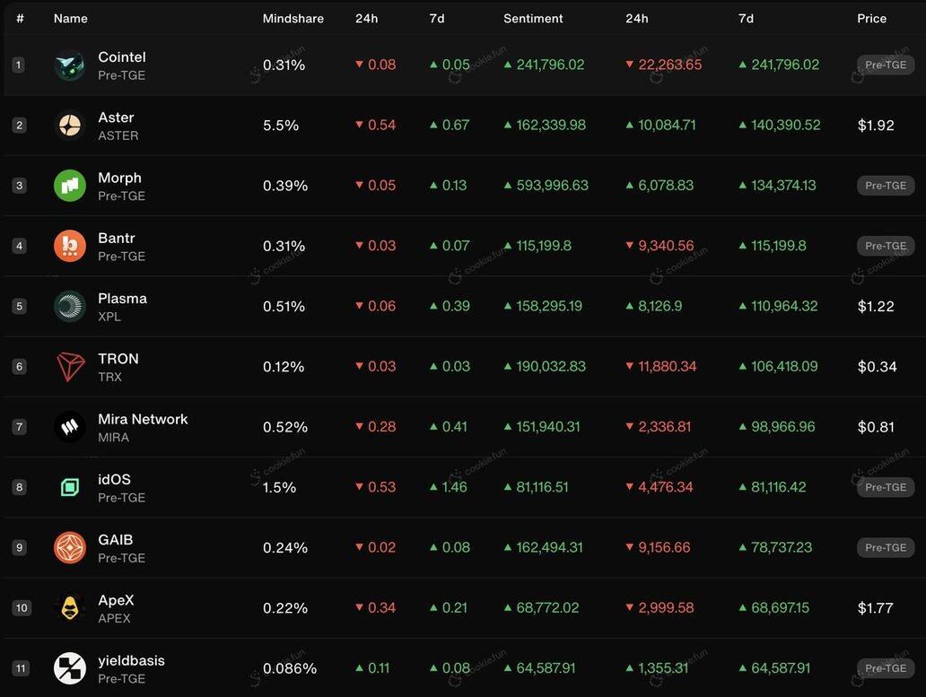The image size is (926, 697).
Task: Click the Pre-TGE price badge for Morph
Action: [x=886, y=186]
